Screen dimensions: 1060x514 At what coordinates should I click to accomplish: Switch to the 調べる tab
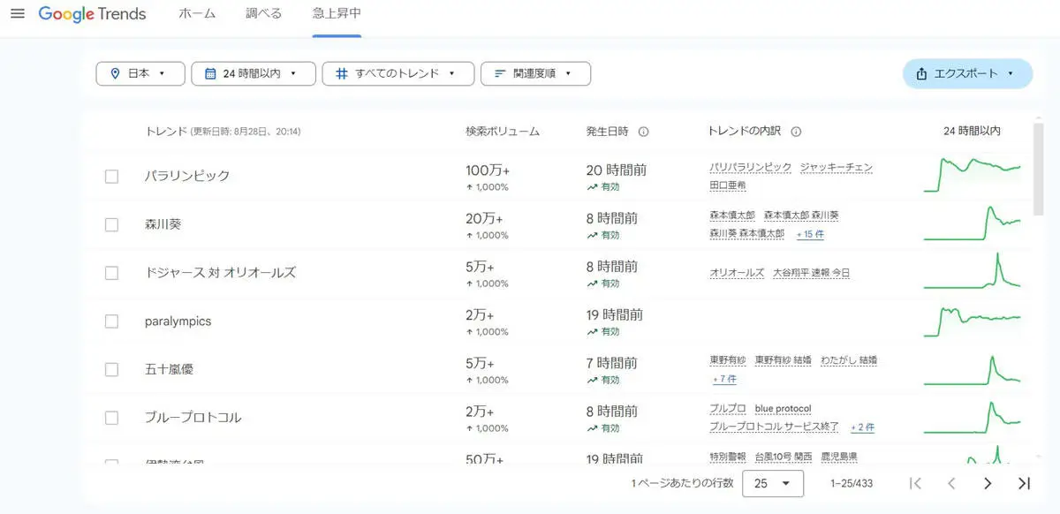263,14
